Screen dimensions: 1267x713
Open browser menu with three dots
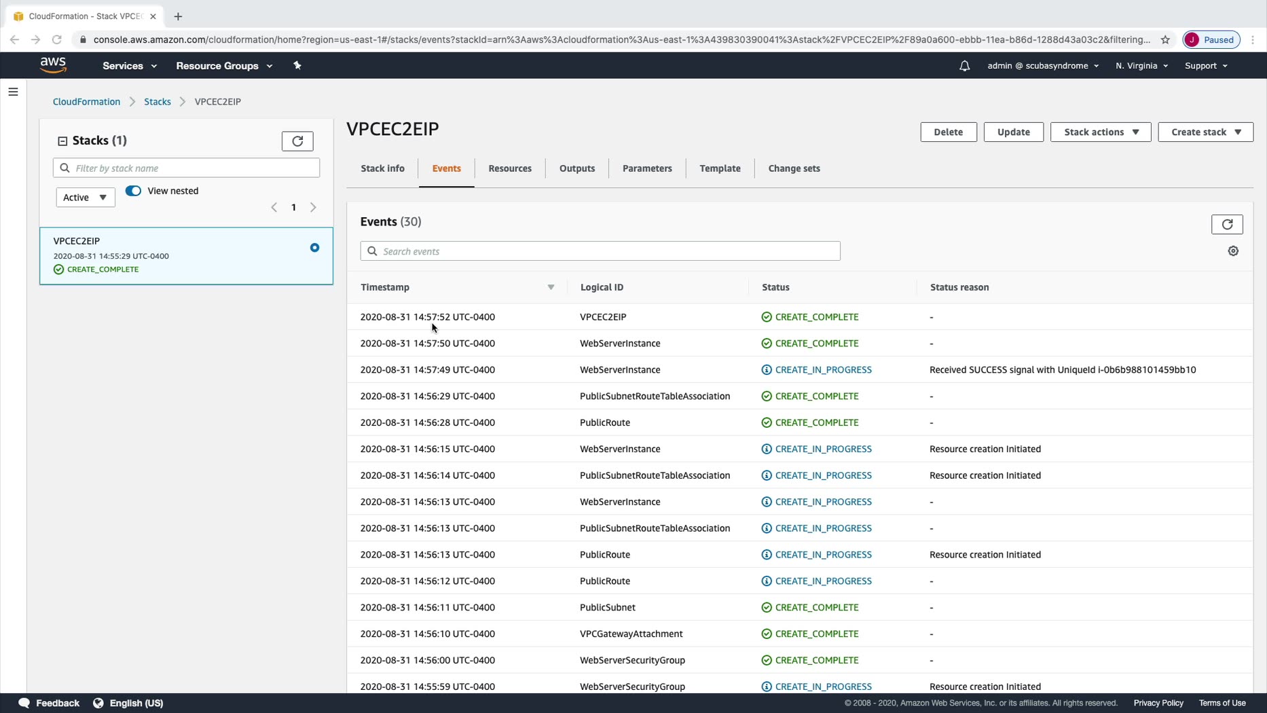pos(1253,40)
